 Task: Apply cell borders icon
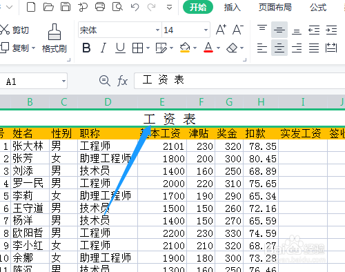click(137, 48)
